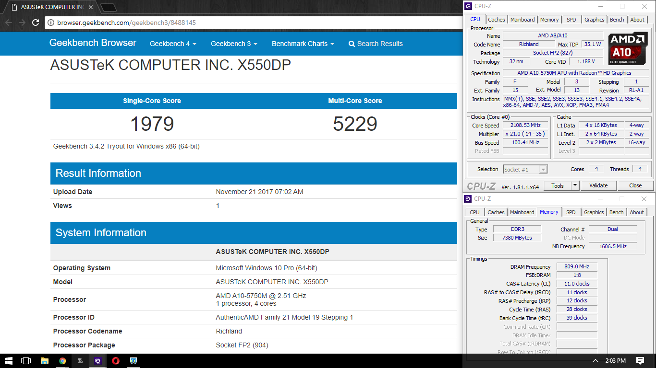
Task: Open a new Chrome tab
Action: (109, 7)
